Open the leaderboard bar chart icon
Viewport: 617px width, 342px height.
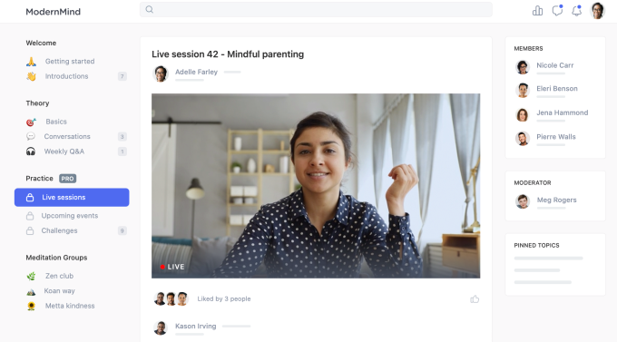pos(537,11)
